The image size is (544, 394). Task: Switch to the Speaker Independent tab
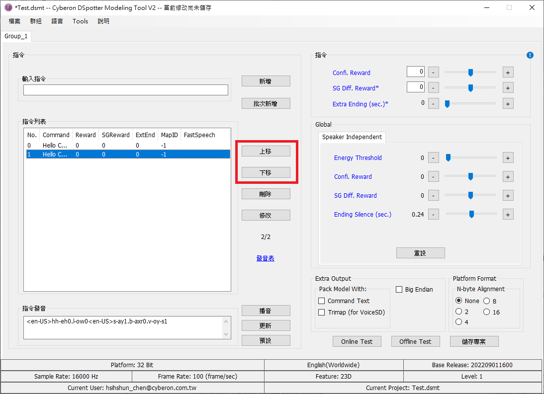[352, 137]
